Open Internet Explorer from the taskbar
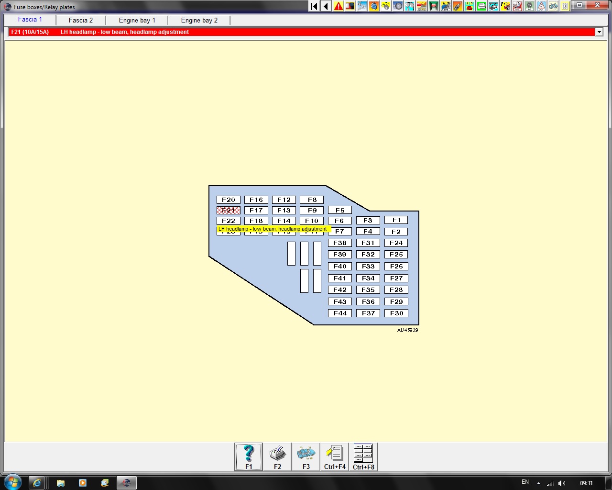This screenshot has height=490, width=612. pos(37,483)
